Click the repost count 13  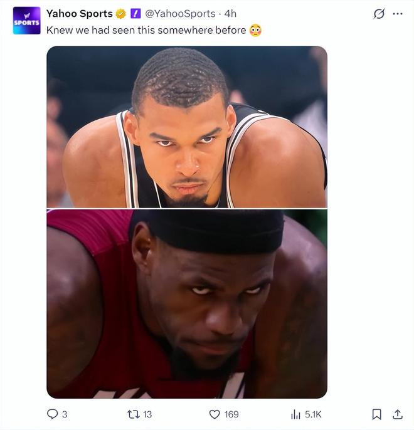point(147,414)
